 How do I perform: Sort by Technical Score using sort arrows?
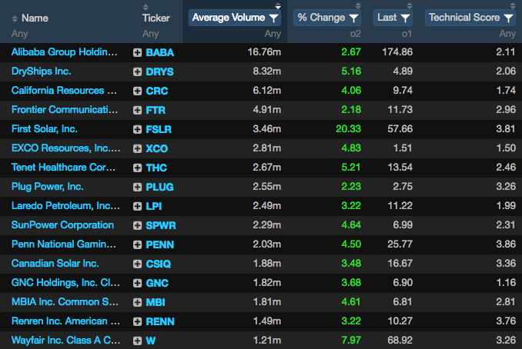point(513,5)
